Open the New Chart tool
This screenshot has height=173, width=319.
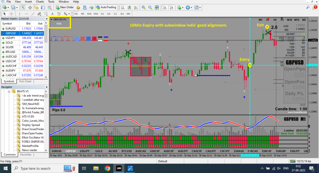[x=4, y=8]
